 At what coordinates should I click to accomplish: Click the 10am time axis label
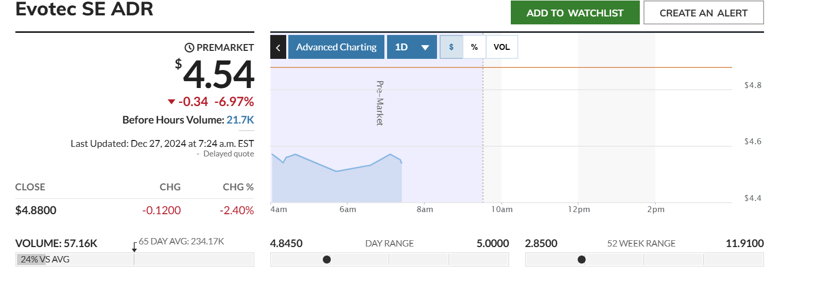[502, 209]
